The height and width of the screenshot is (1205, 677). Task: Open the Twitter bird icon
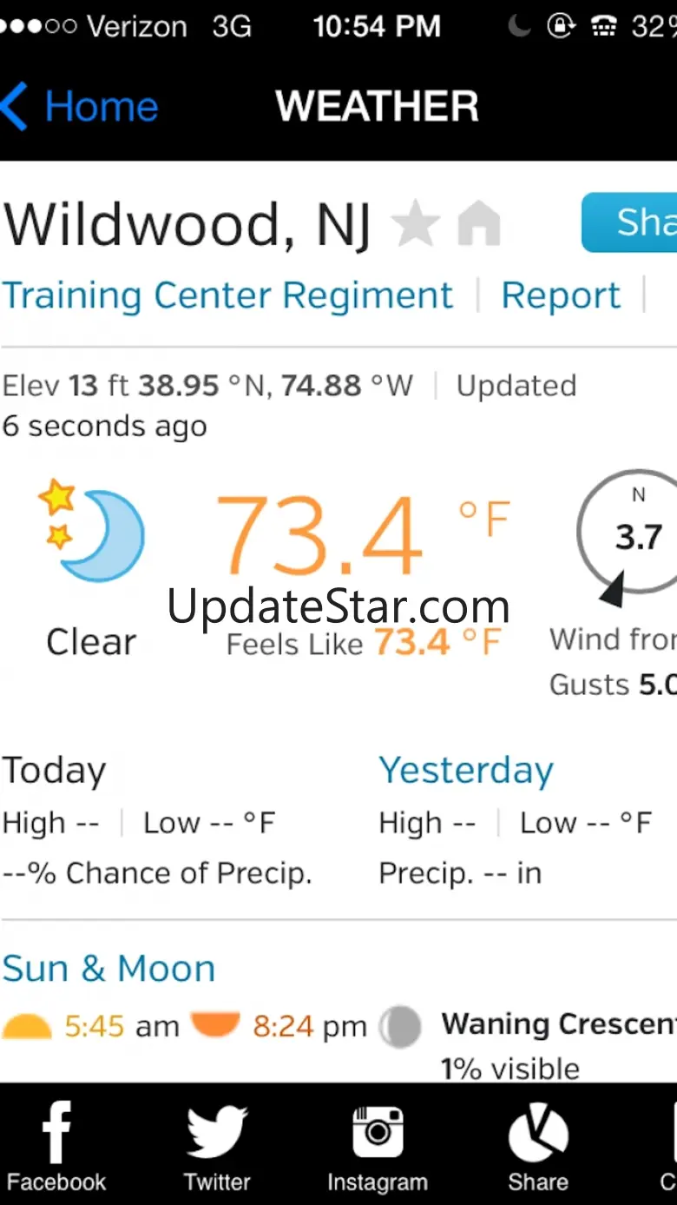click(217, 1132)
